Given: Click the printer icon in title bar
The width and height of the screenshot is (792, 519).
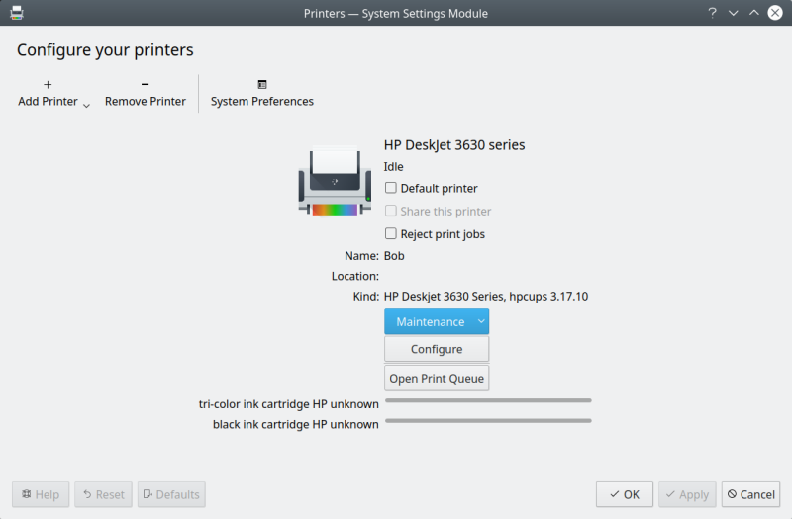Looking at the screenshot, I should (17, 13).
